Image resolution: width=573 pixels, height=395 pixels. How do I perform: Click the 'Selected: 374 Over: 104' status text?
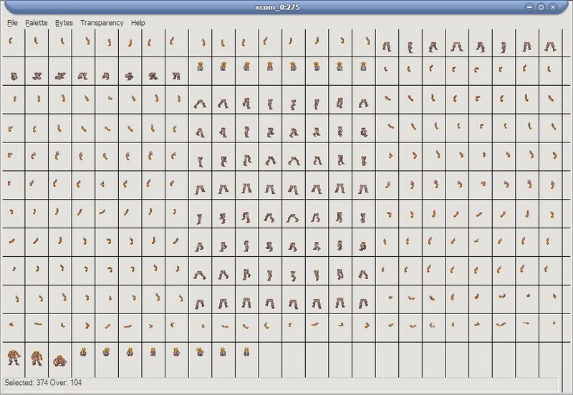click(x=43, y=383)
